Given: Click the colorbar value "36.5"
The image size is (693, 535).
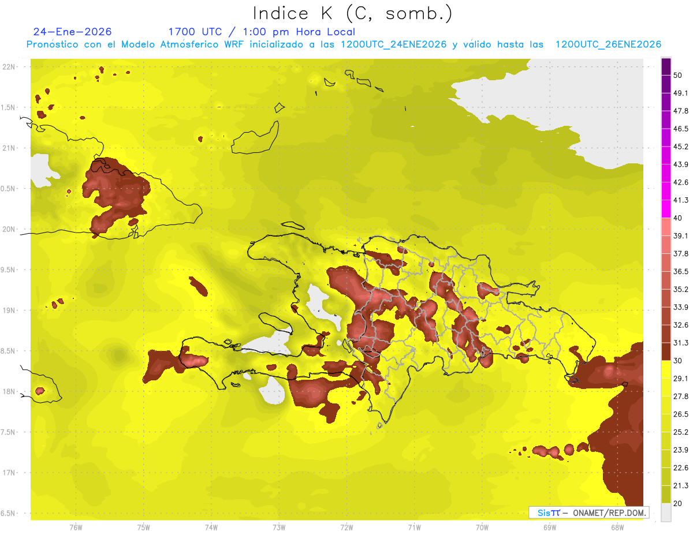Looking at the screenshot, I should 681,271.
